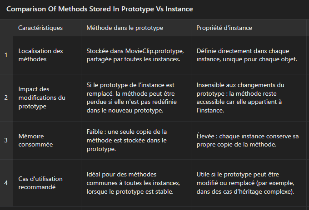Click the cell starting with Utile si

click(249, 183)
